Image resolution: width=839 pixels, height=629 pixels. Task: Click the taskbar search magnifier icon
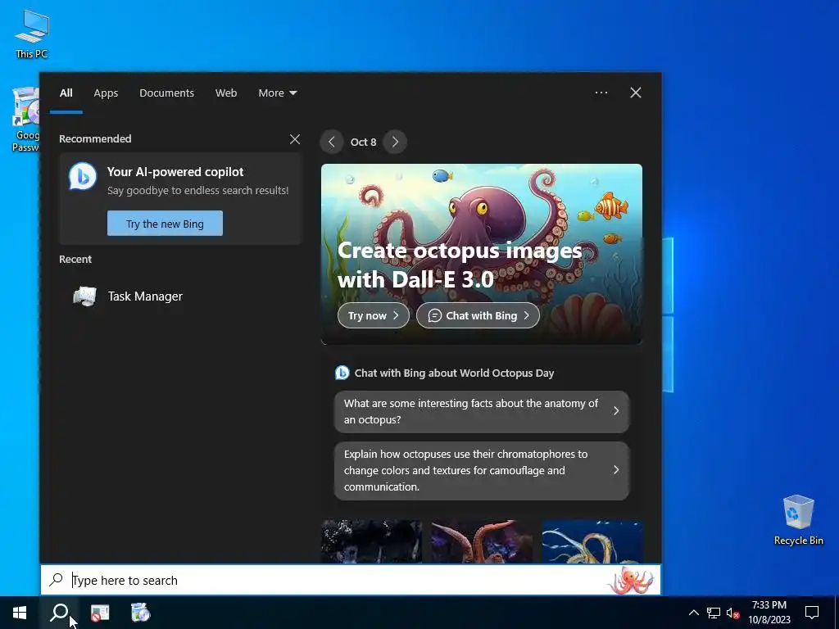[x=59, y=613]
